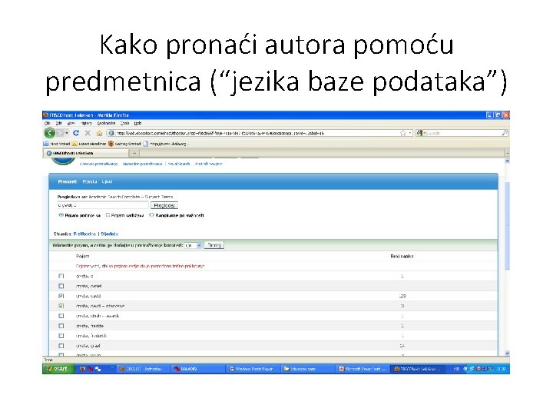This screenshot has width=553, height=415.
Task: Open the operator dropdown next to Dodaj
Action: click(194, 245)
